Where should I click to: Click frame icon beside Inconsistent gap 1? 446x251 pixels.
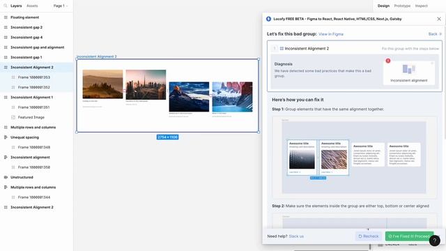pos(6,57)
